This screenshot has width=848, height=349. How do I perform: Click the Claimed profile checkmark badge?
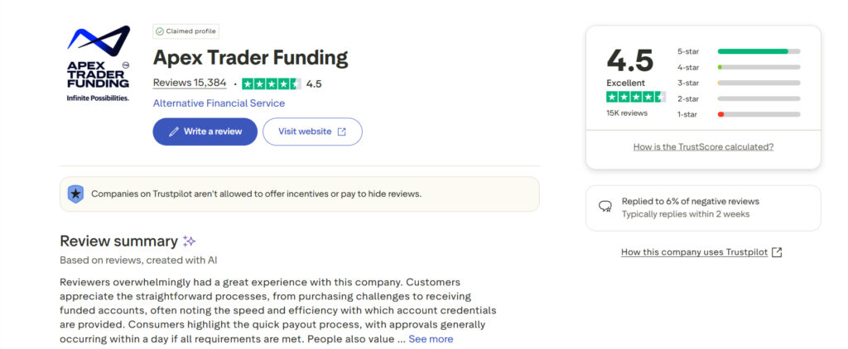point(160,31)
